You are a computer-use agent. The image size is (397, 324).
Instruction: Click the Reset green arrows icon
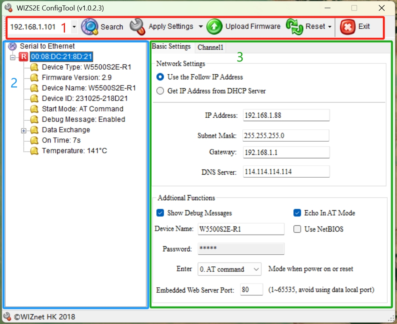coord(294,27)
